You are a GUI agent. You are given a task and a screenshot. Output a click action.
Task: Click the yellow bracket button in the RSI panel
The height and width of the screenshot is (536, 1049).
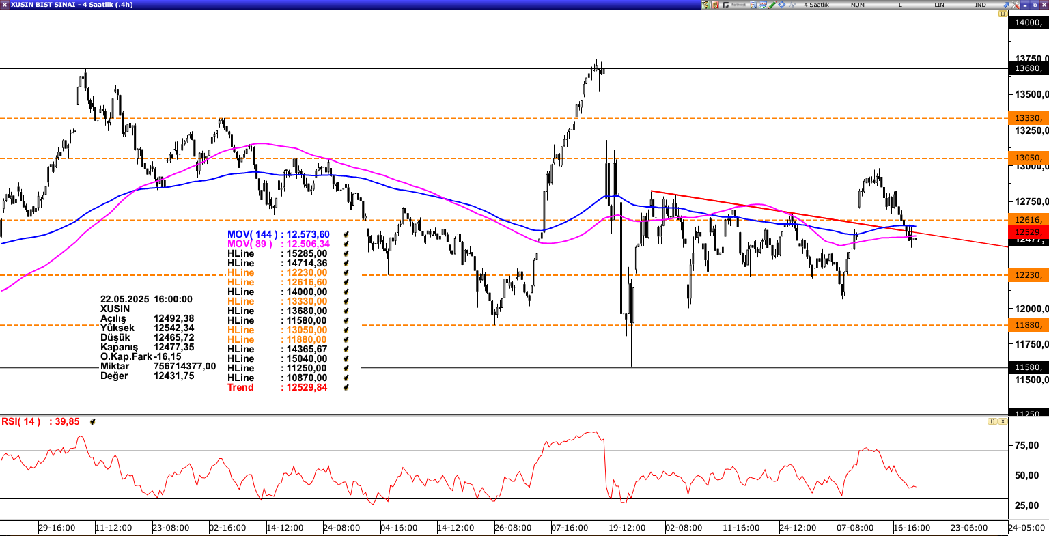pyautogui.click(x=992, y=421)
